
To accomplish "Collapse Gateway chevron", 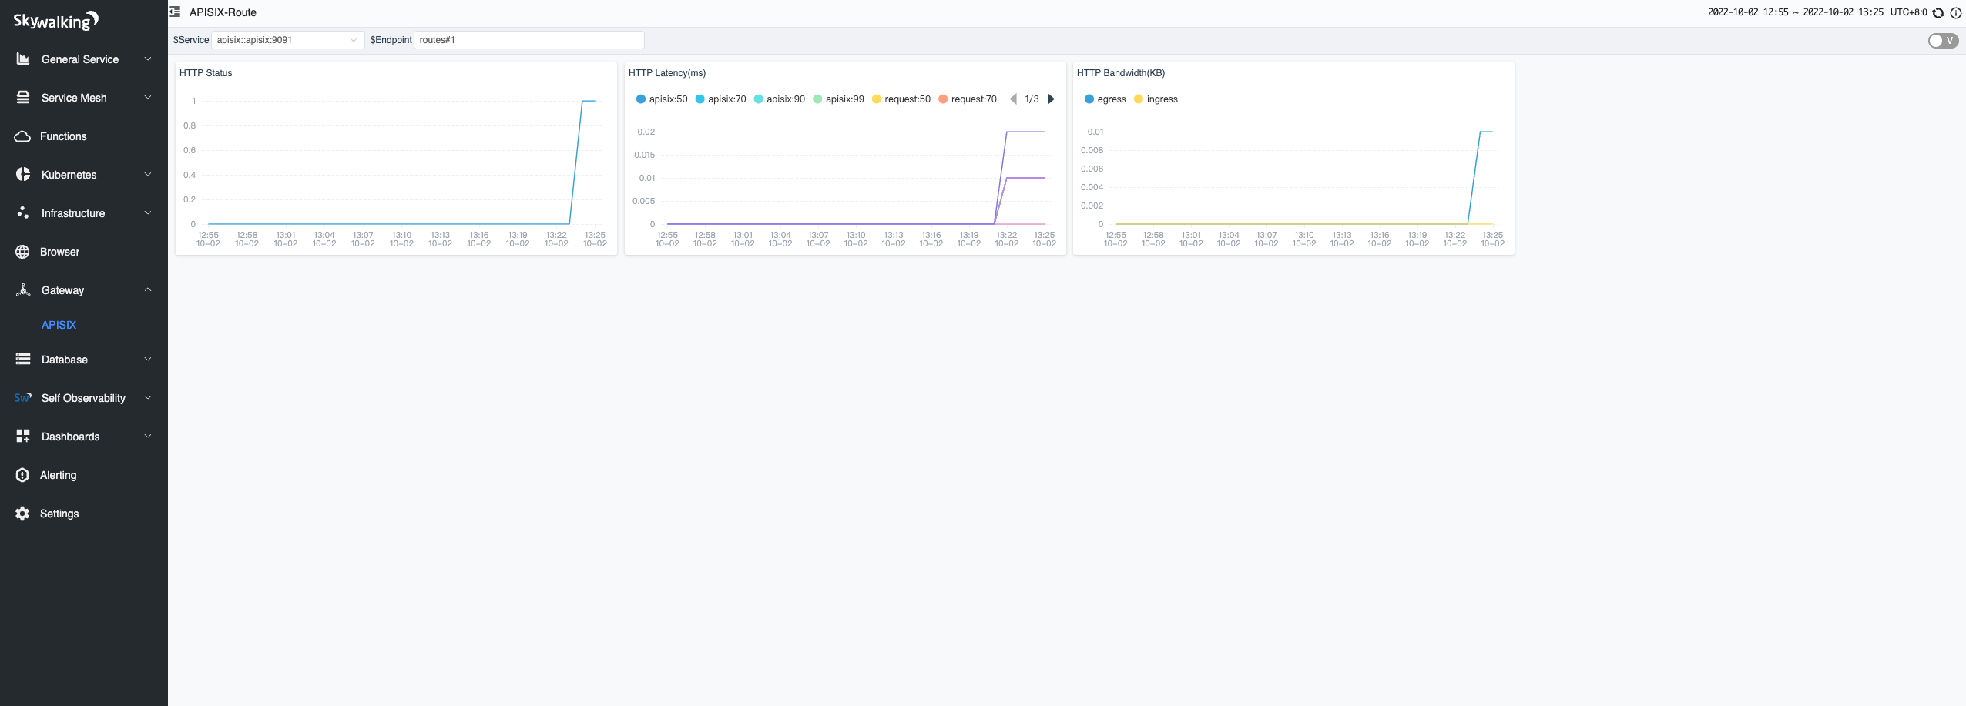I will pos(148,290).
